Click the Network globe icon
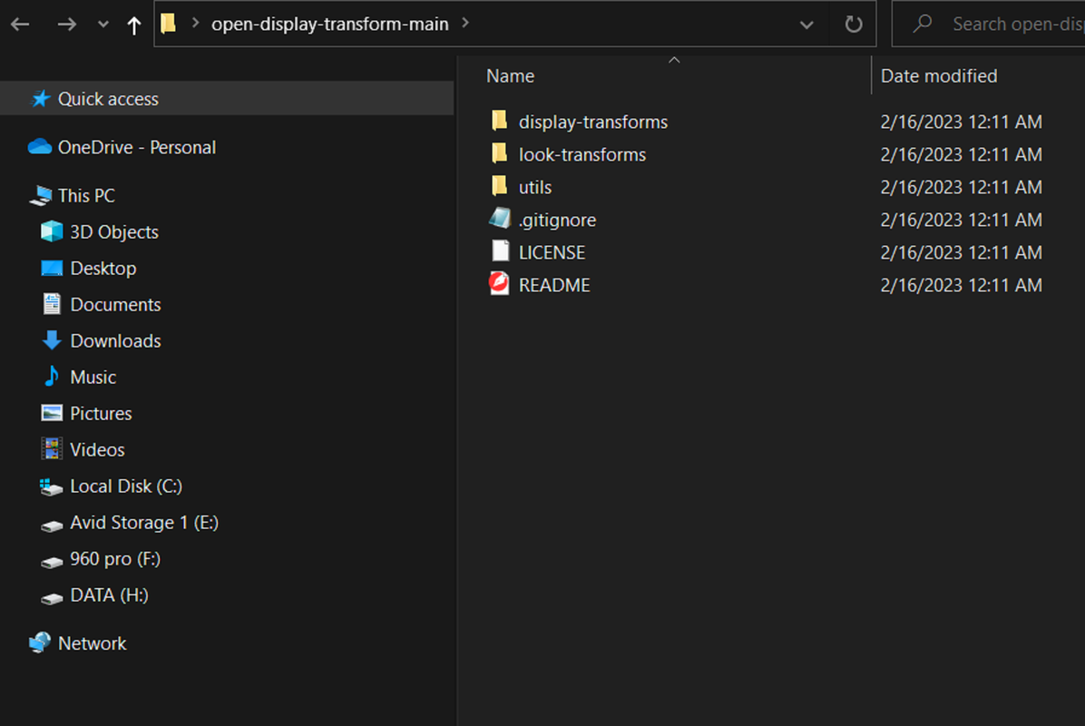This screenshot has height=726, width=1085. (x=39, y=643)
